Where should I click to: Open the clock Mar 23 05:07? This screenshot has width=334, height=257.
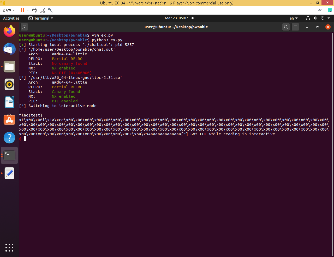(176, 18)
